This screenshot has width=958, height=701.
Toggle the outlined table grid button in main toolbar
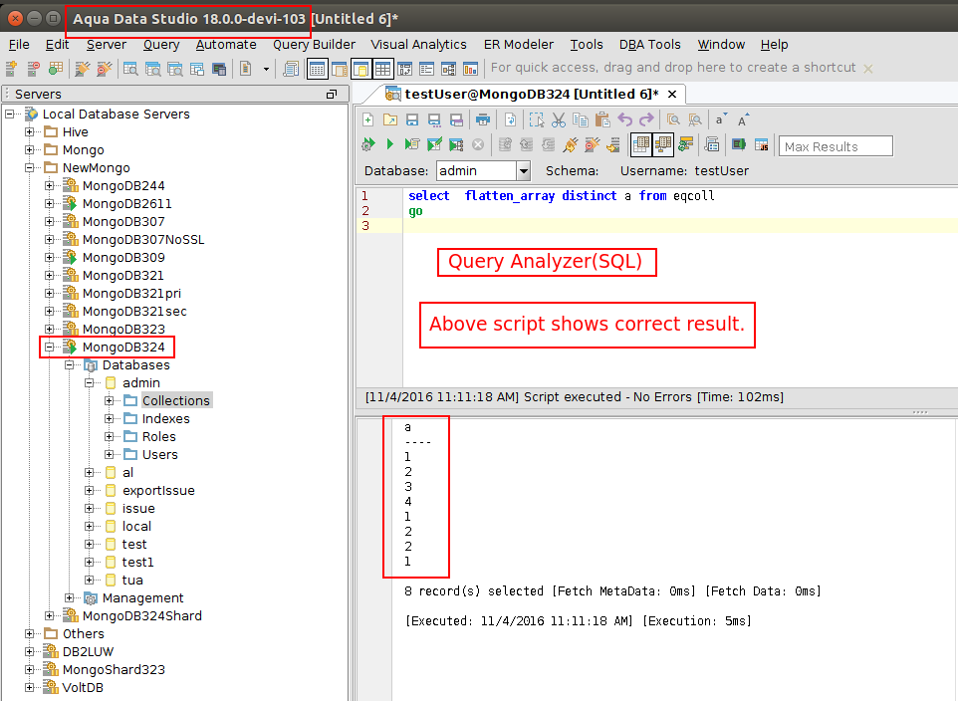[x=383, y=69]
